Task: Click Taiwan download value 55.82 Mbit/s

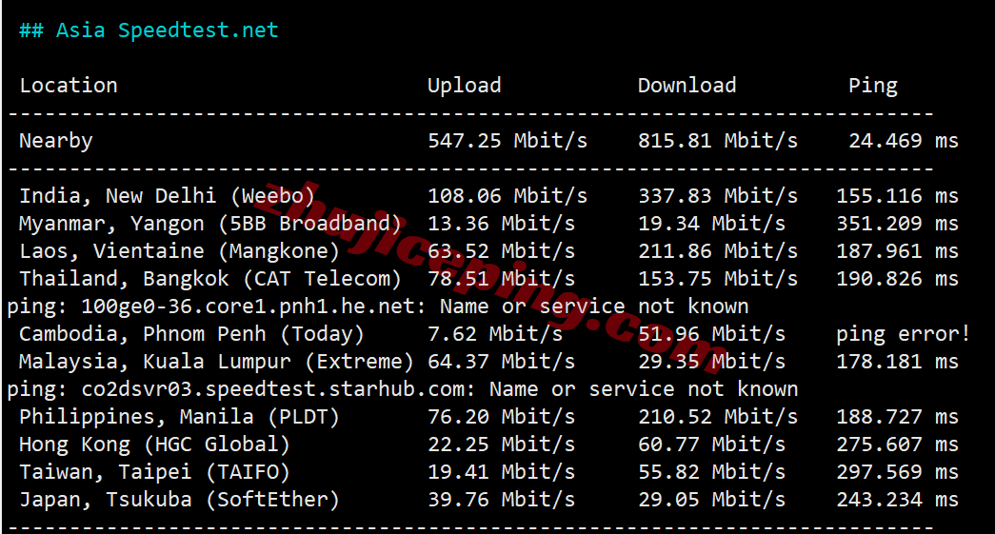Action: (712, 472)
